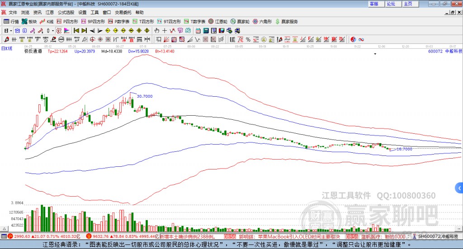463x249 pixels.
Task: Click the 客服 customer service button
Action: 377,4
